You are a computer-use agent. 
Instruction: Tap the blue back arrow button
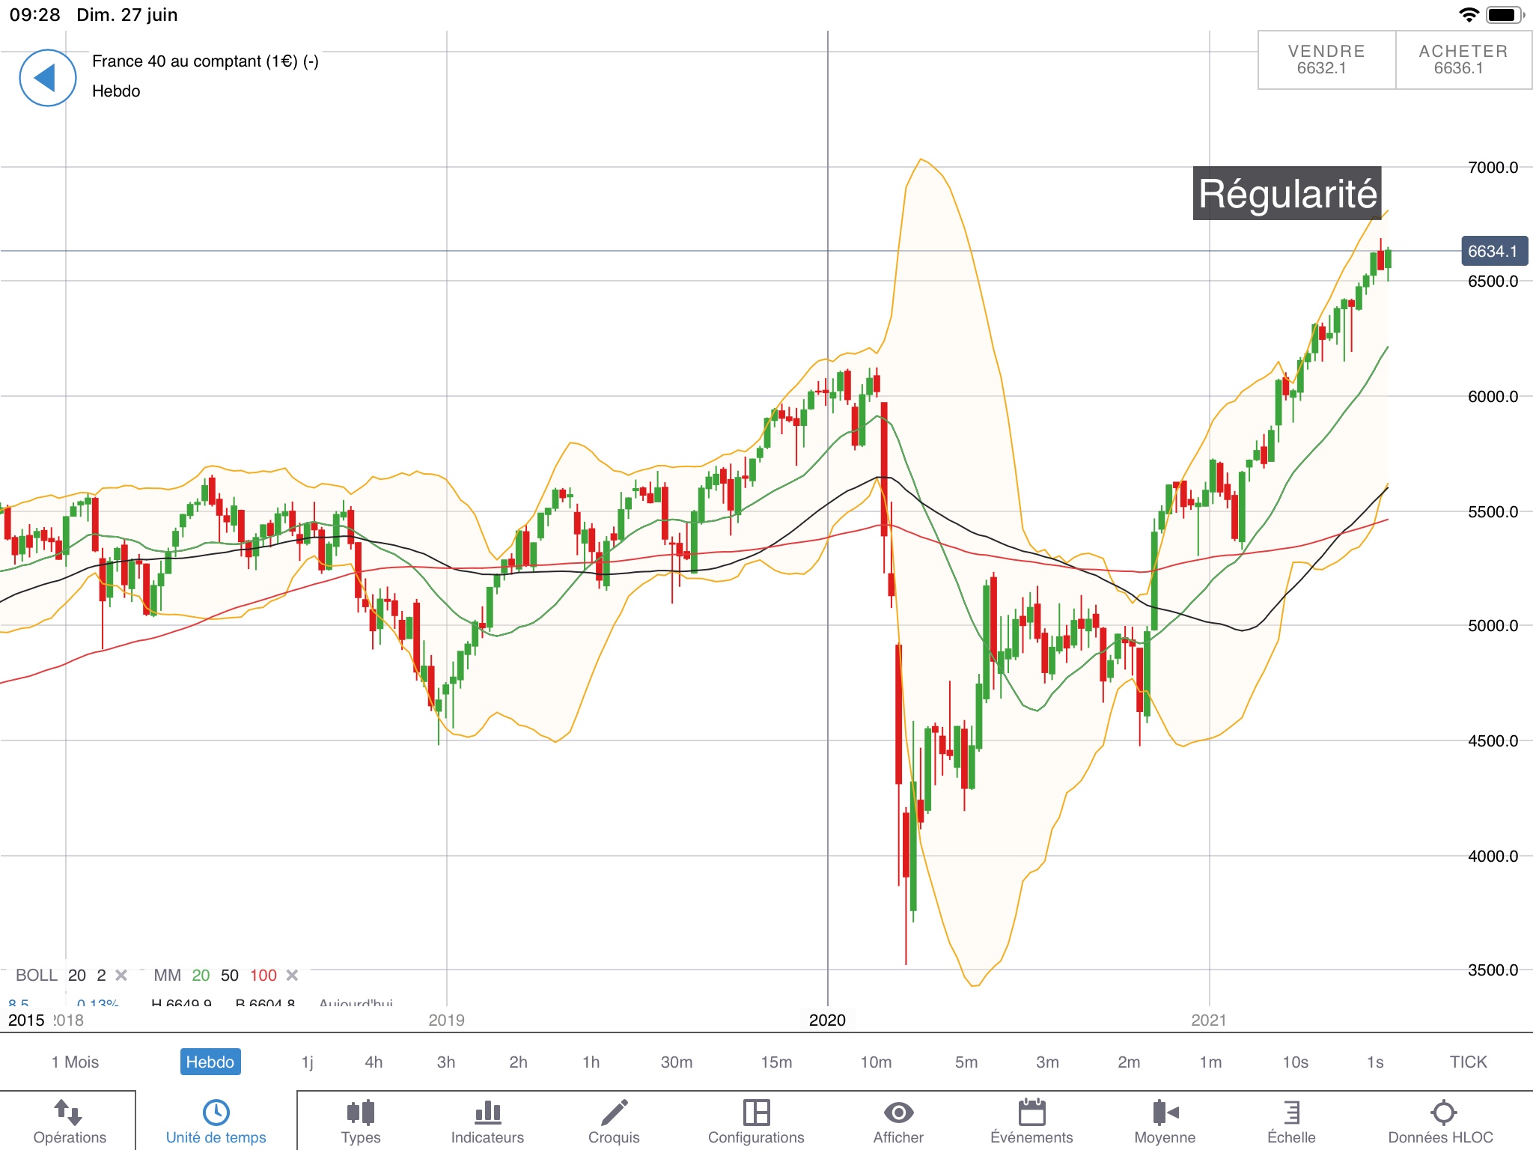(x=47, y=78)
